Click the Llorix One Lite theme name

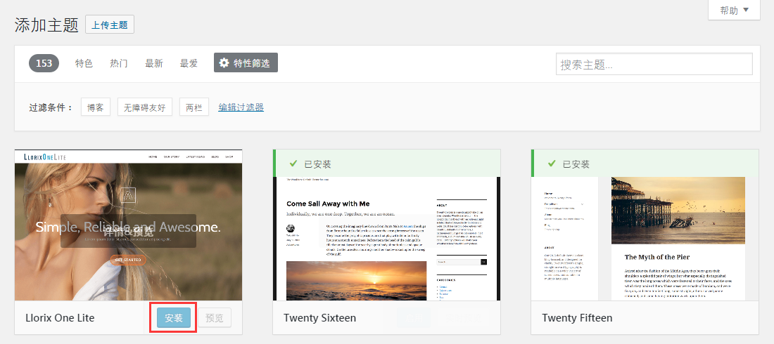(60, 318)
